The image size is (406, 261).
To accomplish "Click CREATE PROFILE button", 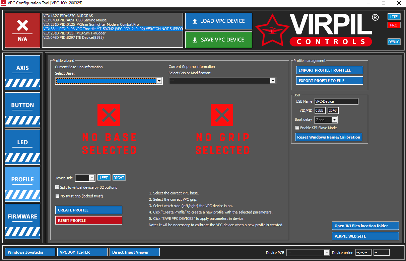I will pyautogui.click(x=89, y=210).
